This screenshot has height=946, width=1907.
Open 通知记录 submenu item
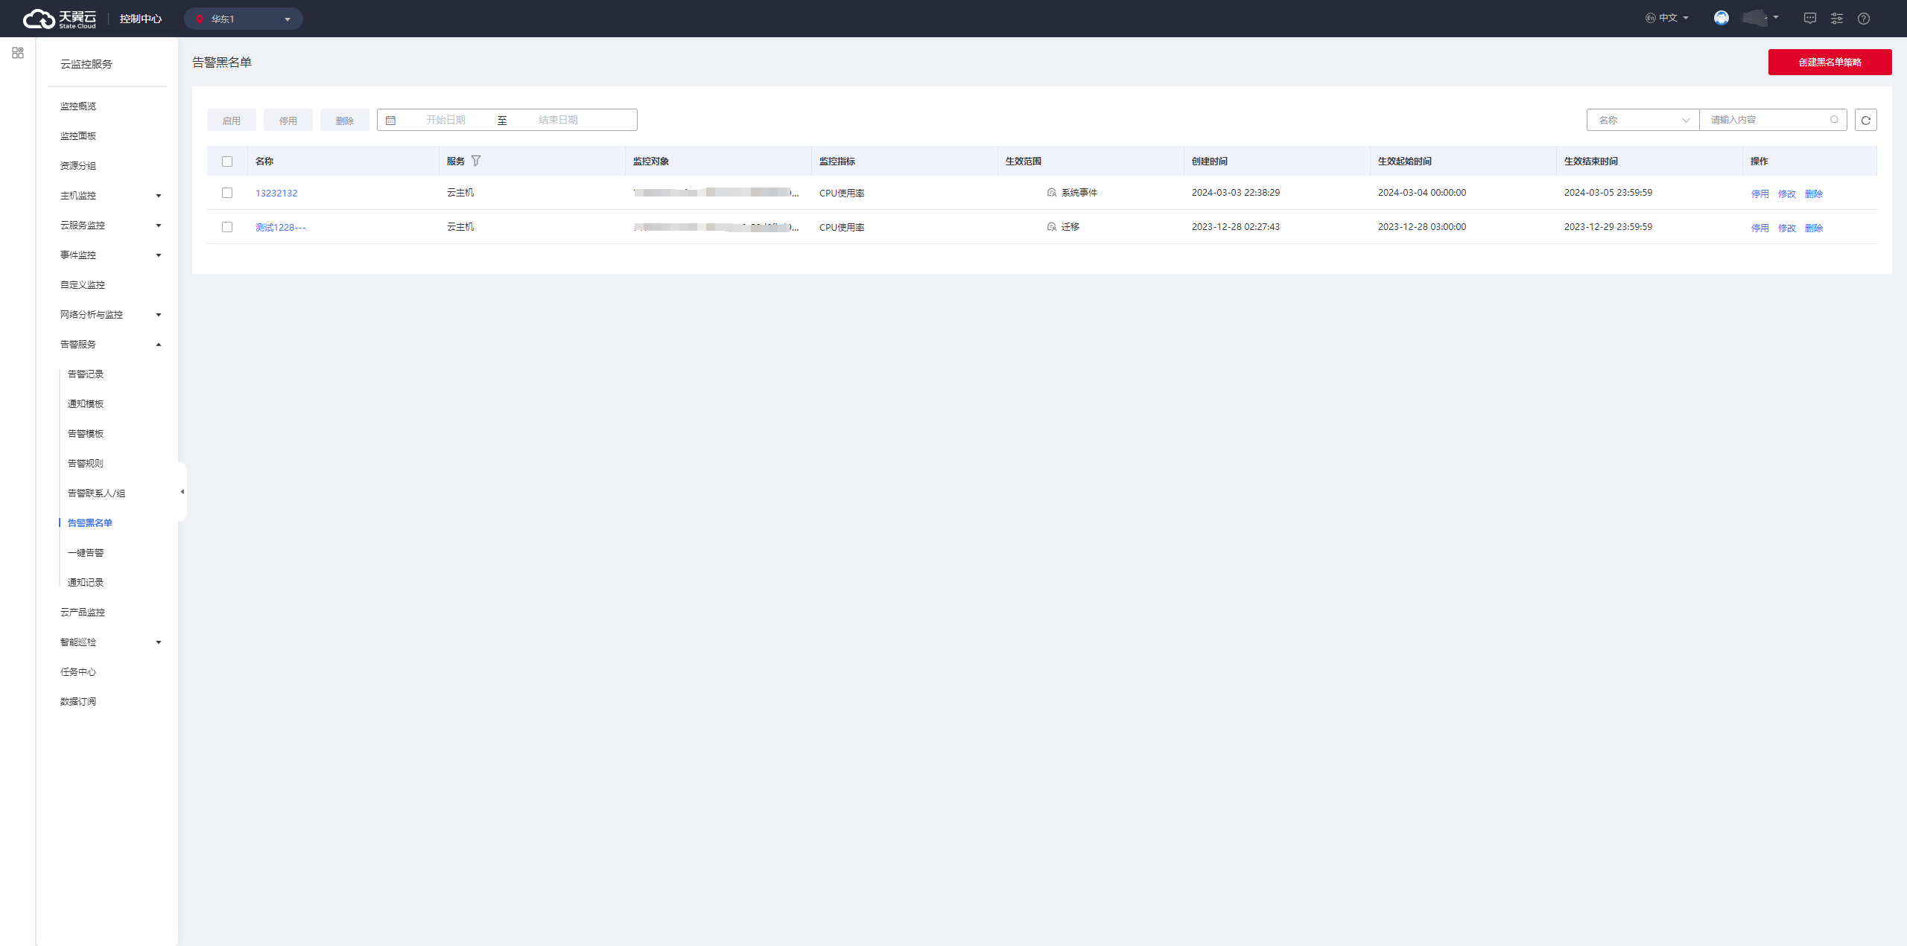click(x=86, y=583)
